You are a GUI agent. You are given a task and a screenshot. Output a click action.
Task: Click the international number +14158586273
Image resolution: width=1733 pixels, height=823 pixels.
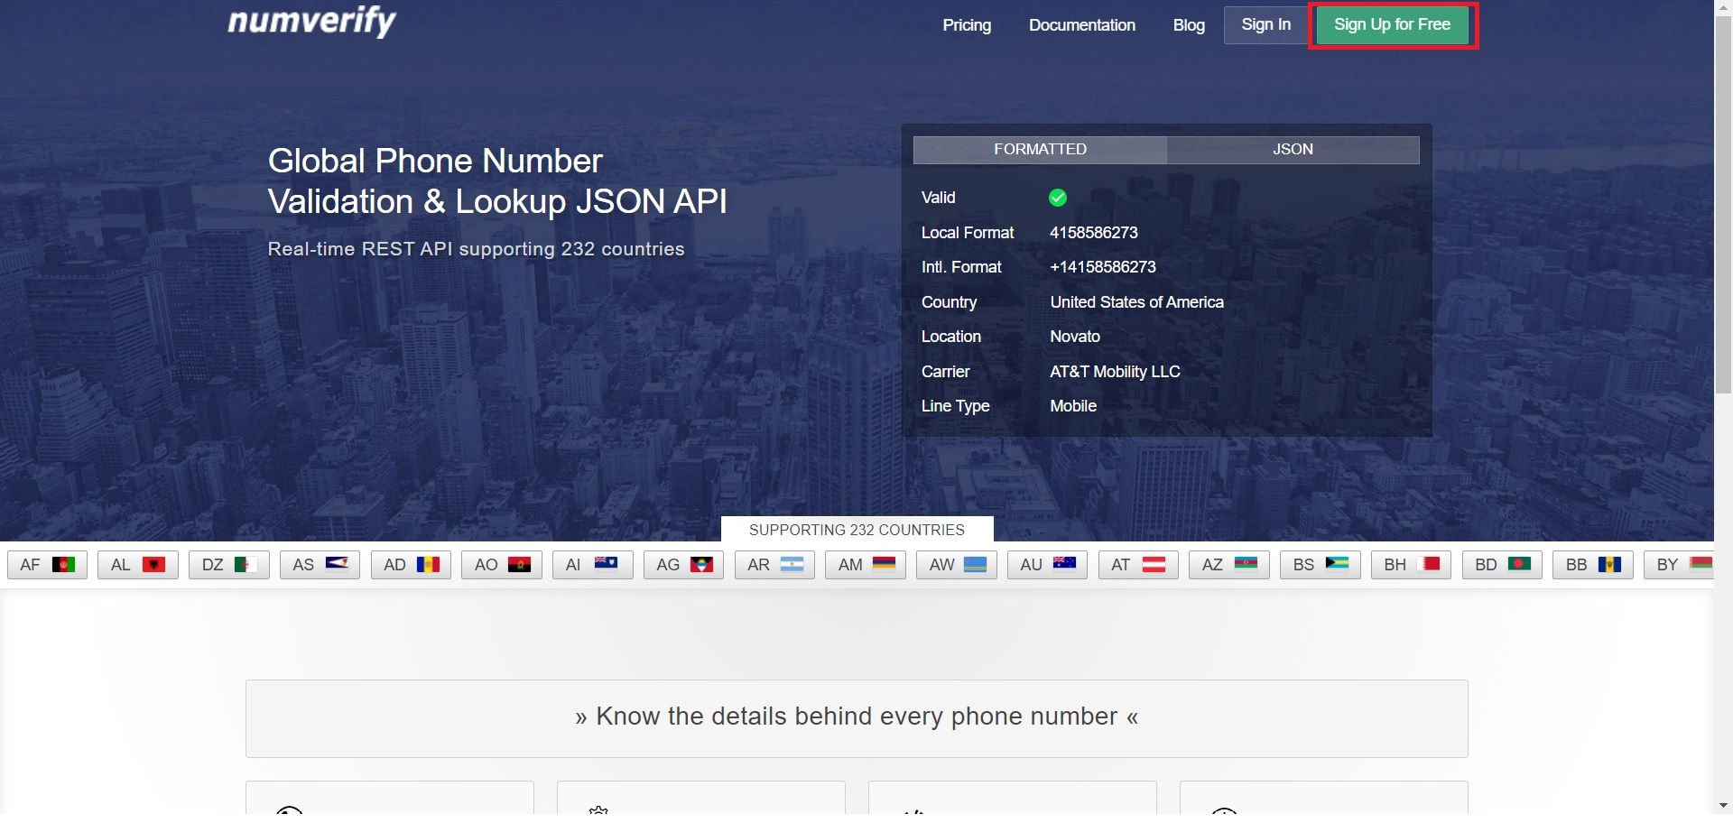tap(1103, 267)
